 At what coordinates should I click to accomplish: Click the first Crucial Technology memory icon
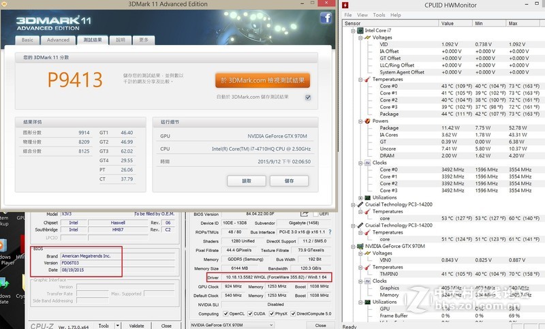tap(360, 204)
